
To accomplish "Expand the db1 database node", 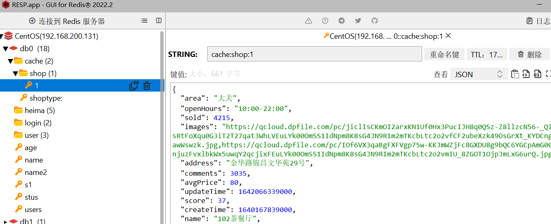I will pyautogui.click(x=5, y=222).
